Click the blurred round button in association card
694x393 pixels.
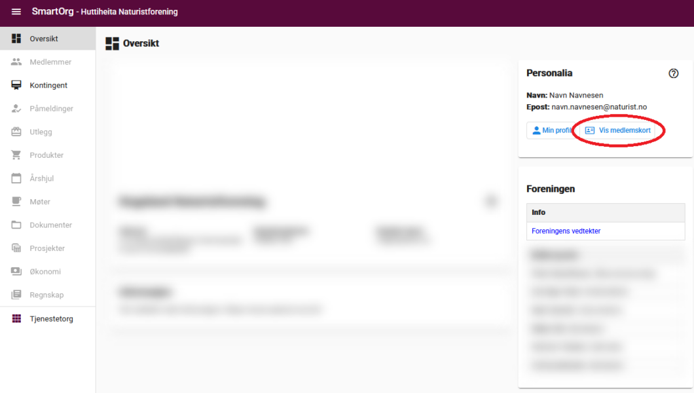[491, 202]
